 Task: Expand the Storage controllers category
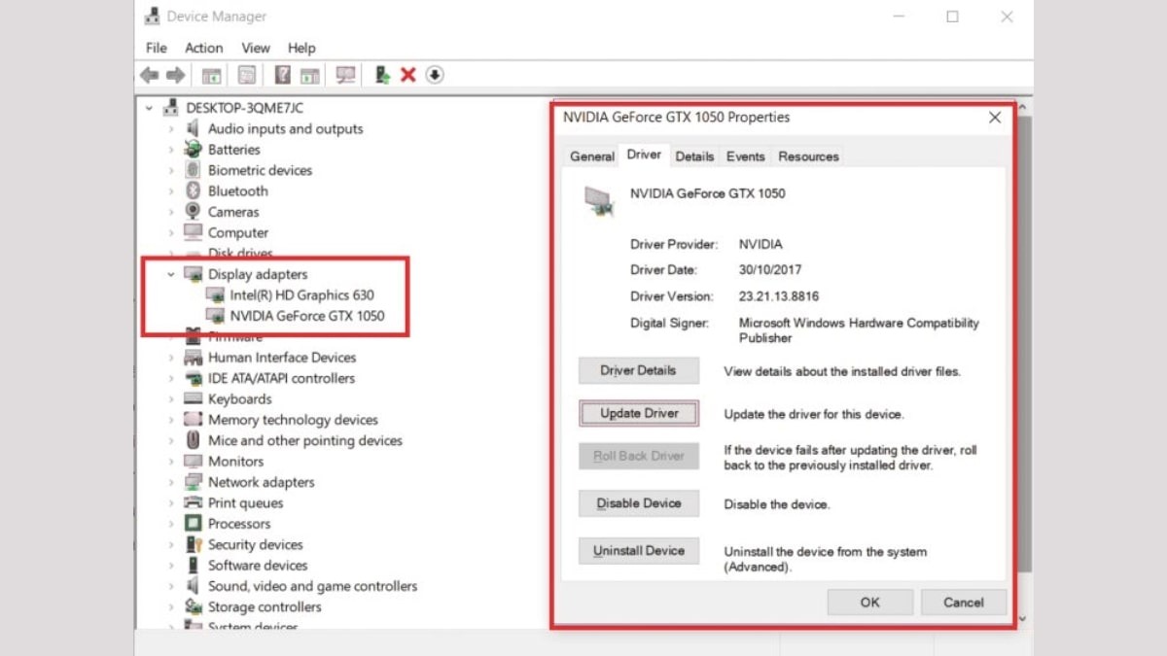(x=171, y=606)
